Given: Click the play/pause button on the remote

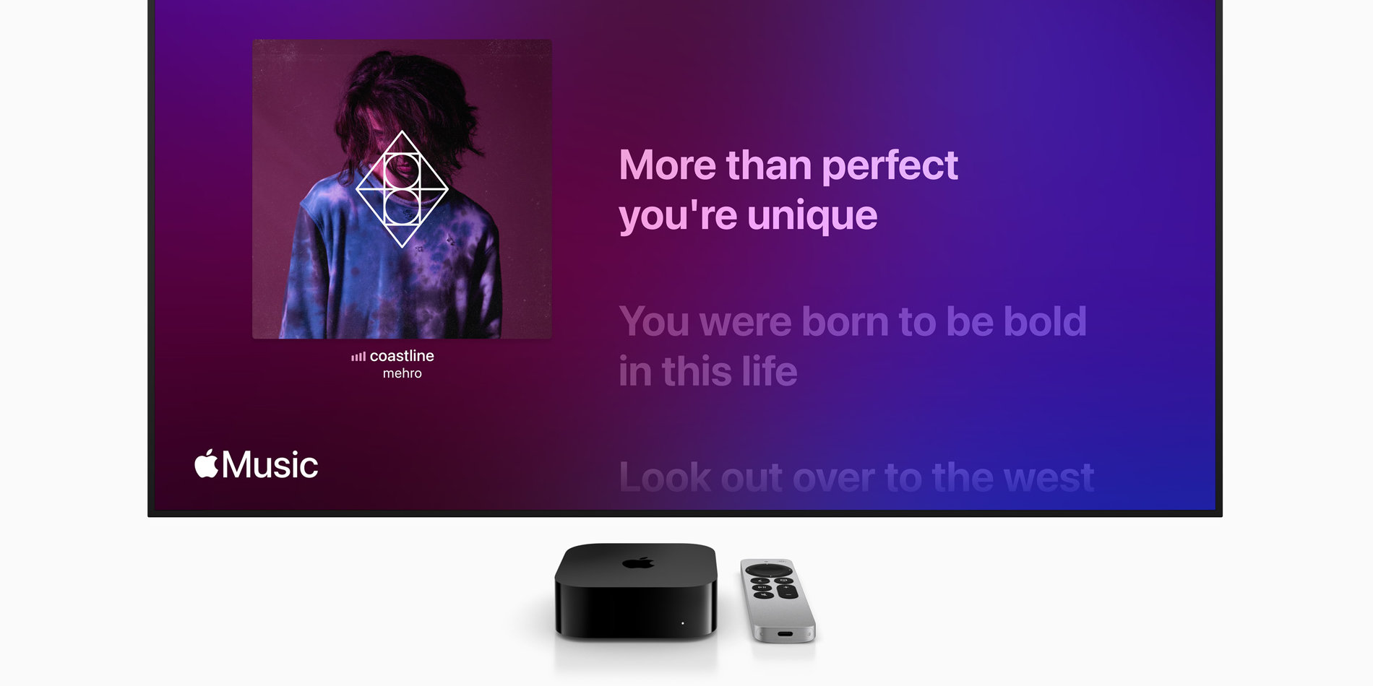Looking at the screenshot, I should pos(762,588).
